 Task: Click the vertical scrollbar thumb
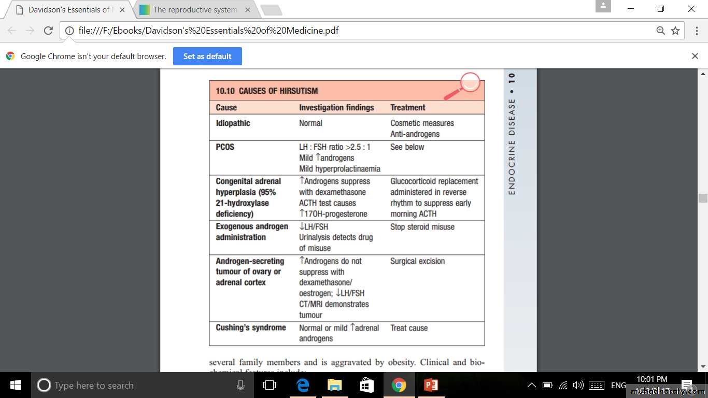[703, 198]
